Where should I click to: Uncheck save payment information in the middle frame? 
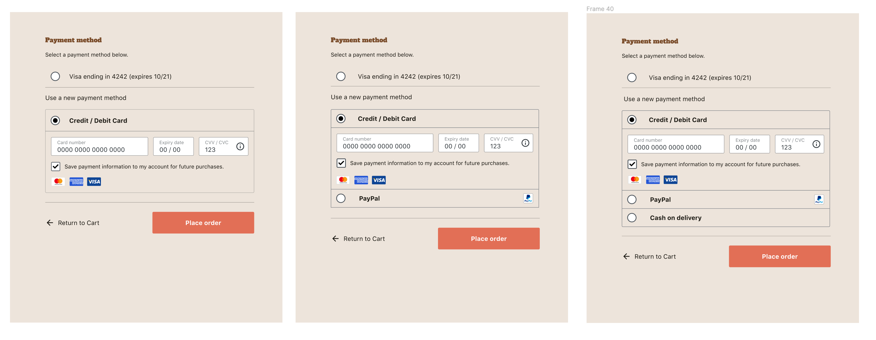341,163
